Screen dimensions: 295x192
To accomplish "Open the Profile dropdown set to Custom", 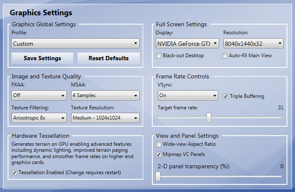I will pos(75,43).
